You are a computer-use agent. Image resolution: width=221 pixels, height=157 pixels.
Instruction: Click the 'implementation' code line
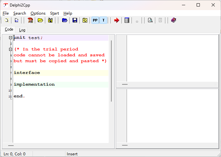(x=61, y=84)
